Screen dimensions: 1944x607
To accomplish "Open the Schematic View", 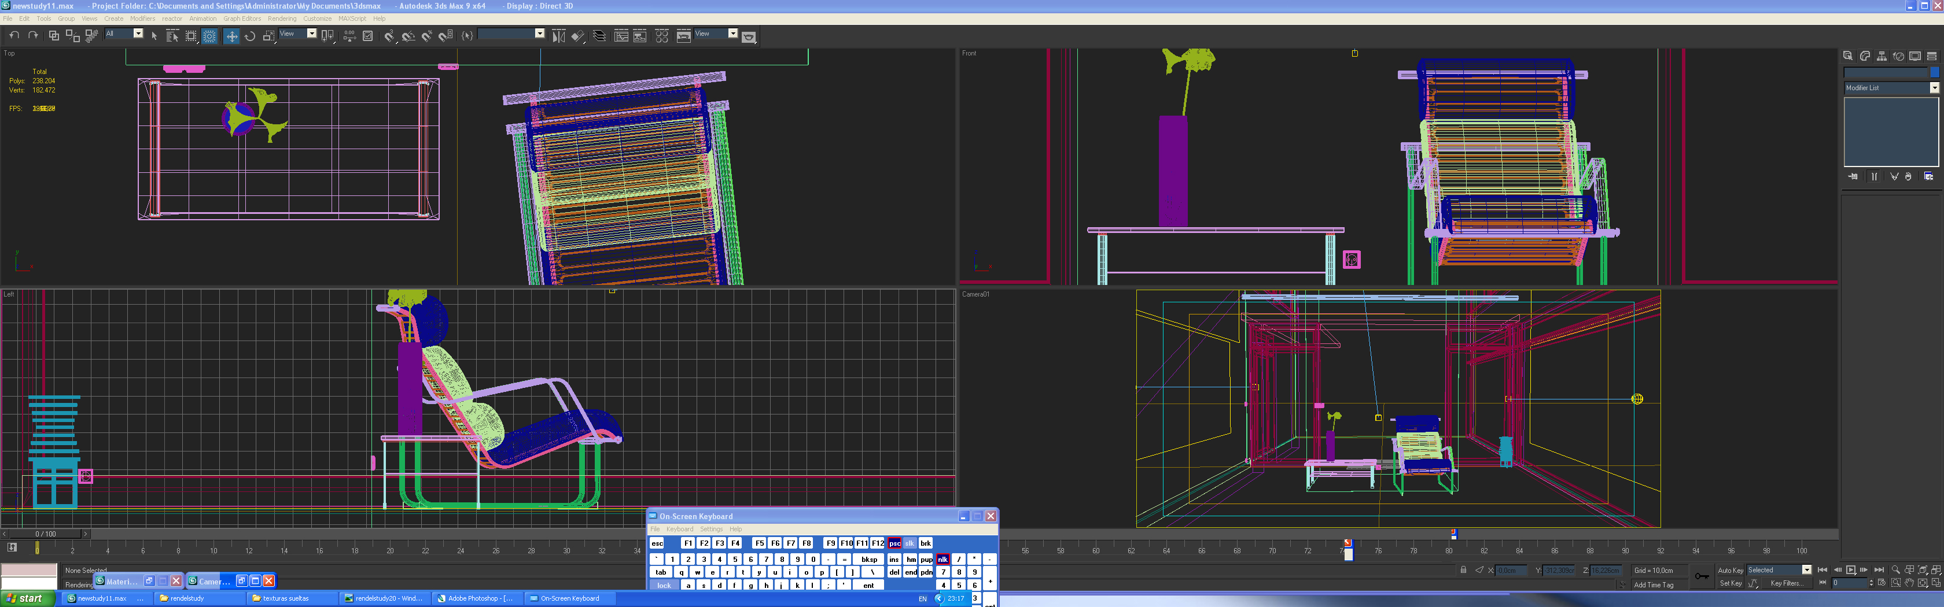I will click(x=640, y=35).
